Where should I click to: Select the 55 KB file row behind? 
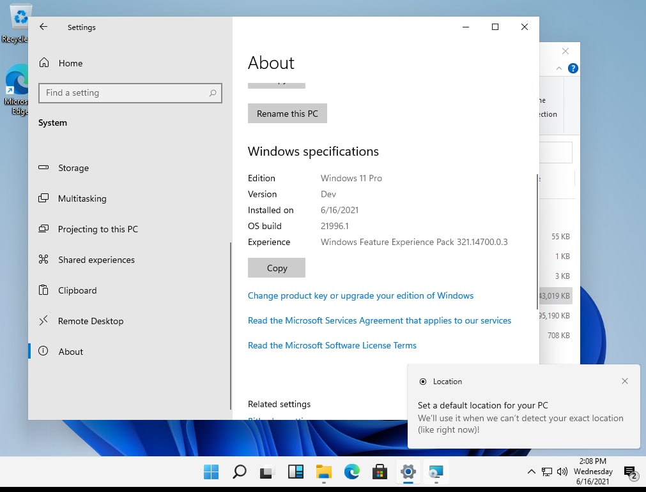[556, 237]
